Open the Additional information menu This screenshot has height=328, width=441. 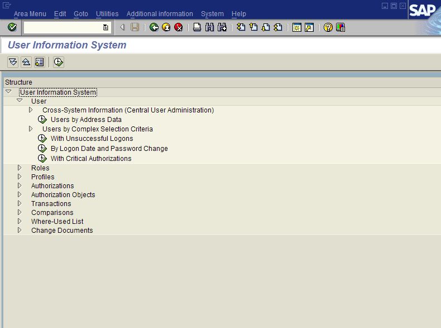(x=160, y=14)
